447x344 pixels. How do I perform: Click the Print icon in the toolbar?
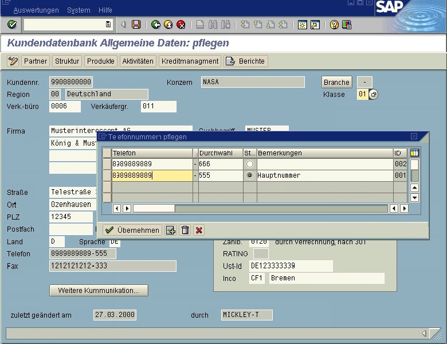(x=200, y=25)
